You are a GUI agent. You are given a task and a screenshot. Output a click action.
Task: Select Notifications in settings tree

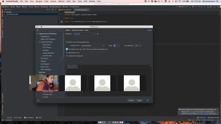click(x=45, y=64)
